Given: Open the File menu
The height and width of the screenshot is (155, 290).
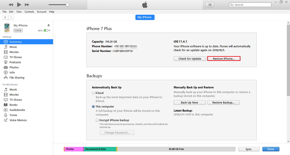Looking at the screenshot, I should 4,12.
